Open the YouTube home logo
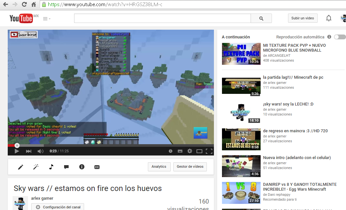 coord(21,18)
